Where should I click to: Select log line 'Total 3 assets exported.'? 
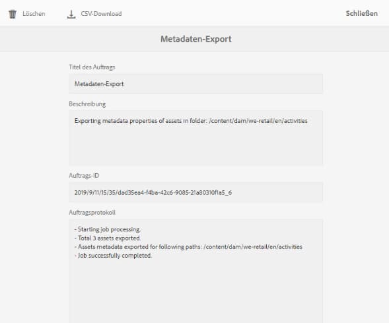(x=108, y=238)
